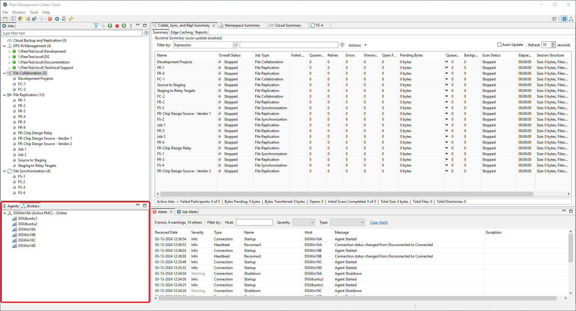Screen dimensions: 576x311
Task: Click the Host filter input field in Alerts
Action: coord(254,222)
